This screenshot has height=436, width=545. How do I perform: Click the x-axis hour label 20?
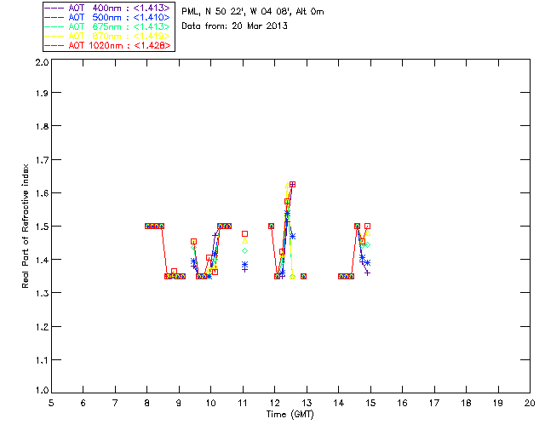[x=530, y=403]
